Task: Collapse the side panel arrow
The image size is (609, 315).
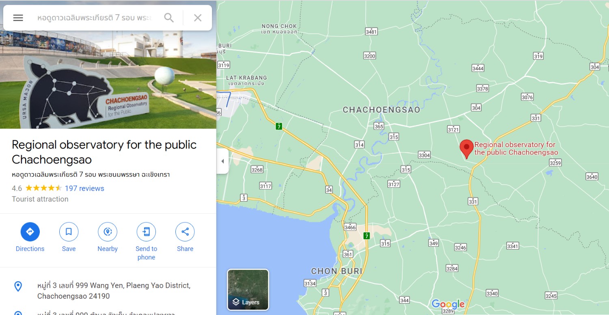Action: 222,161
